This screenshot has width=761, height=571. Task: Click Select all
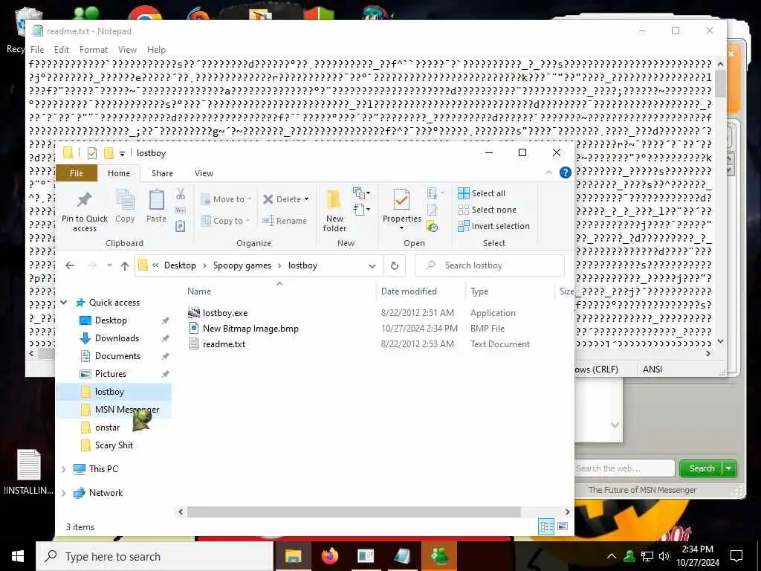click(x=482, y=193)
